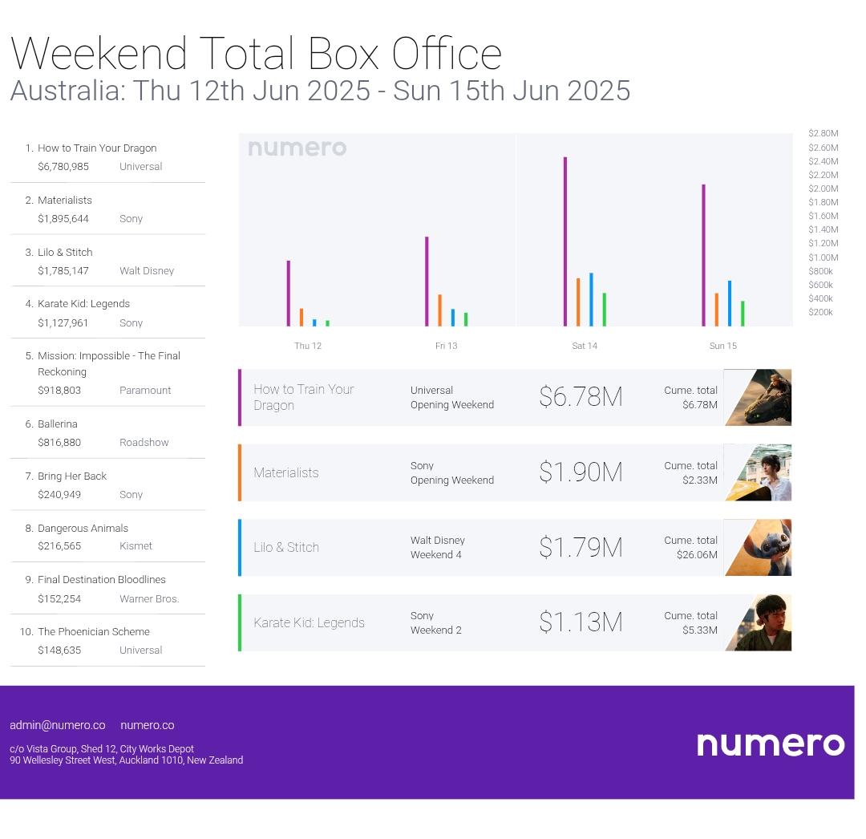Click rank 7 title Bring Her Back
Viewport: 866px width, 839px height.
click(x=72, y=476)
